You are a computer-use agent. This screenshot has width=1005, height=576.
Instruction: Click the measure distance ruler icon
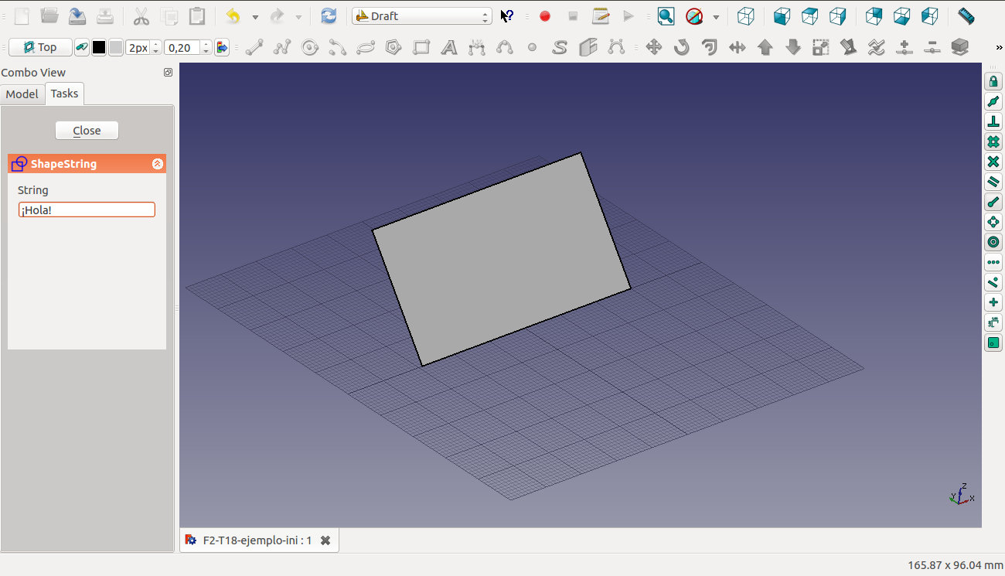pyautogui.click(x=966, y=16)
